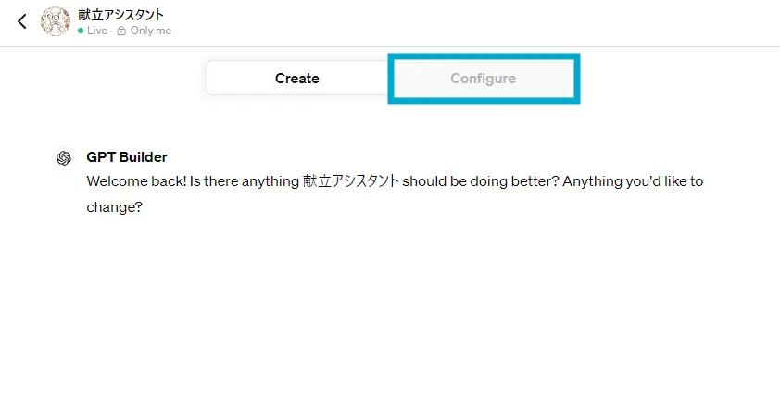Click 献立アシスタント inside the welcome message

point(351,181)
